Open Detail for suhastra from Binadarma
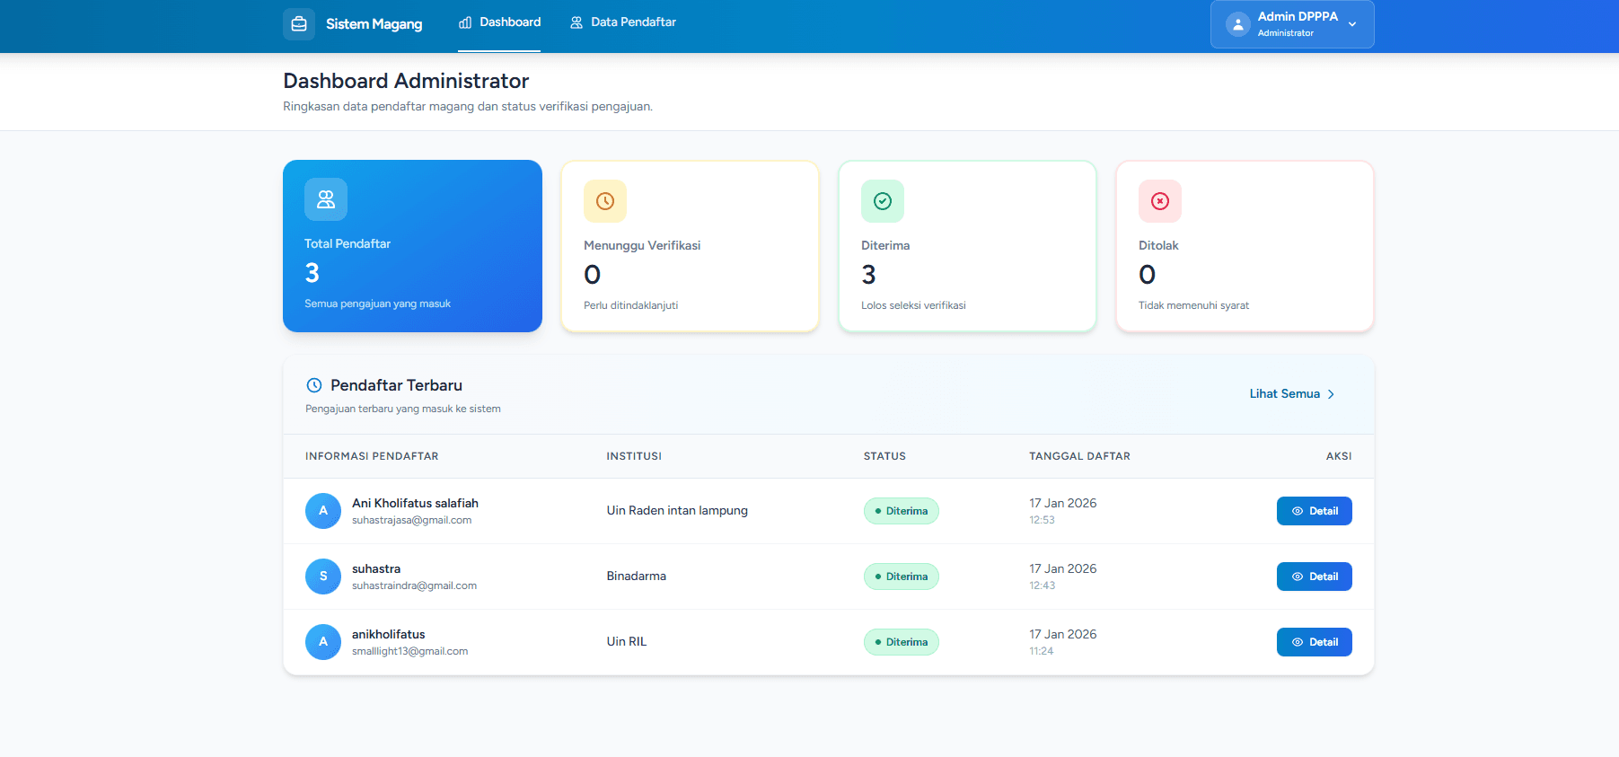Image resolution: width=1619 pixels, height=757 pixels. (x=1314, y=577)
